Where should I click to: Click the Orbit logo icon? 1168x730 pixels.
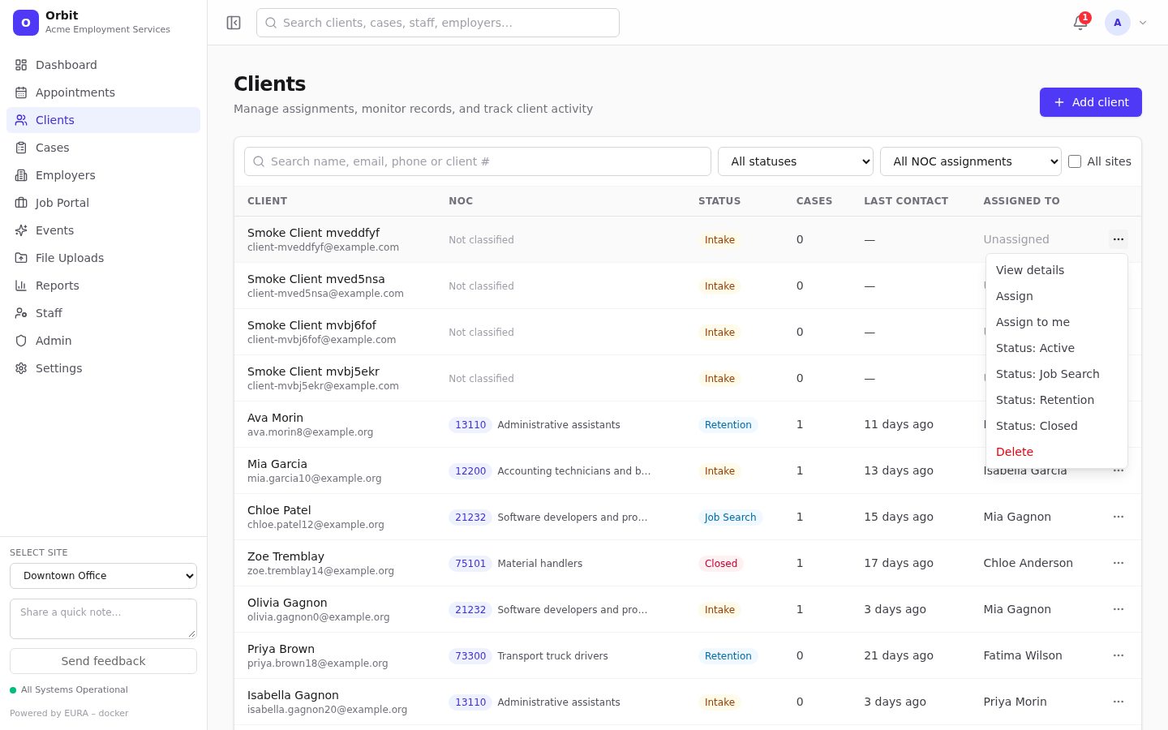(26, 23)
